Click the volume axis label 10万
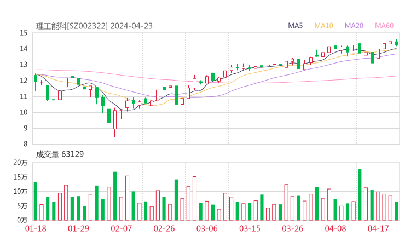Image resolution: width=405 pixels, height=241 pixels. (20, 192)
